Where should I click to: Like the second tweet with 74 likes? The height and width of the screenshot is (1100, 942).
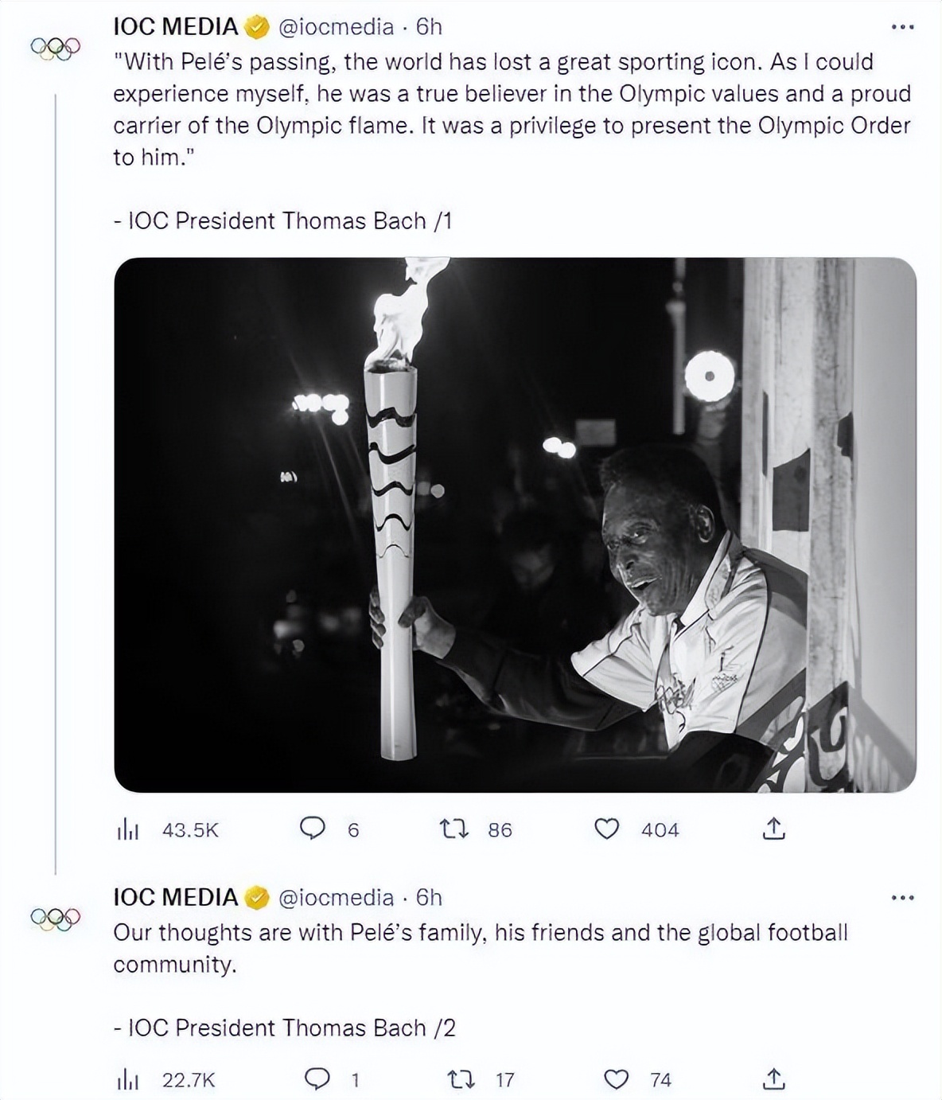point(616,1079)
